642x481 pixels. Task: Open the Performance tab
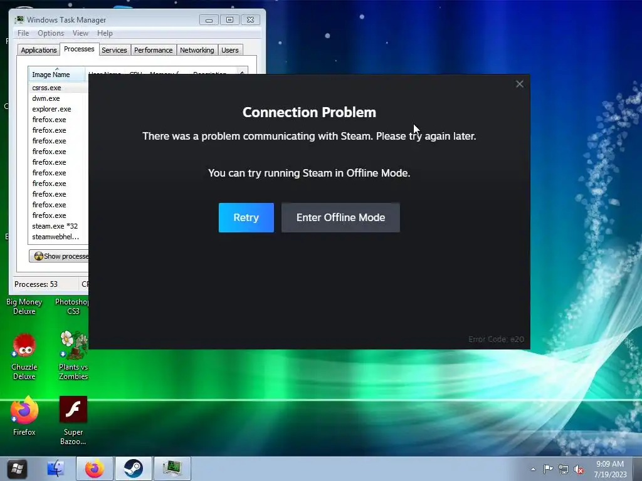pos(154,50)
